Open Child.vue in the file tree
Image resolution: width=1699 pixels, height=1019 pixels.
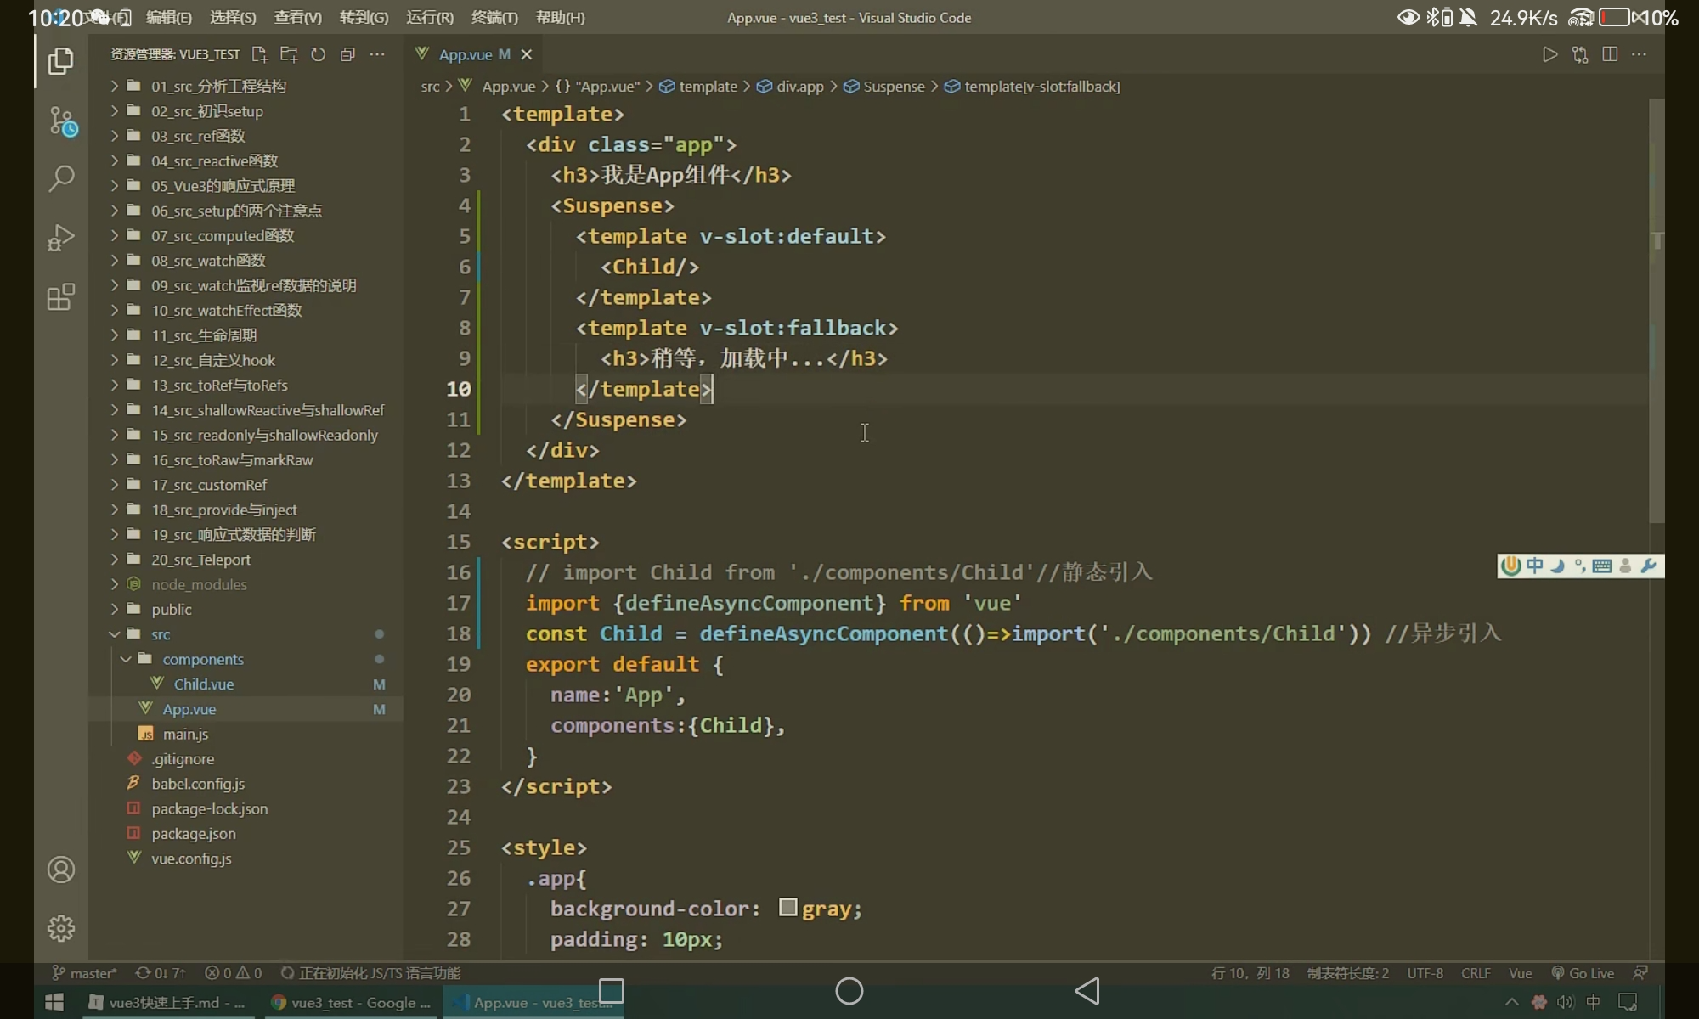[204, 684]
